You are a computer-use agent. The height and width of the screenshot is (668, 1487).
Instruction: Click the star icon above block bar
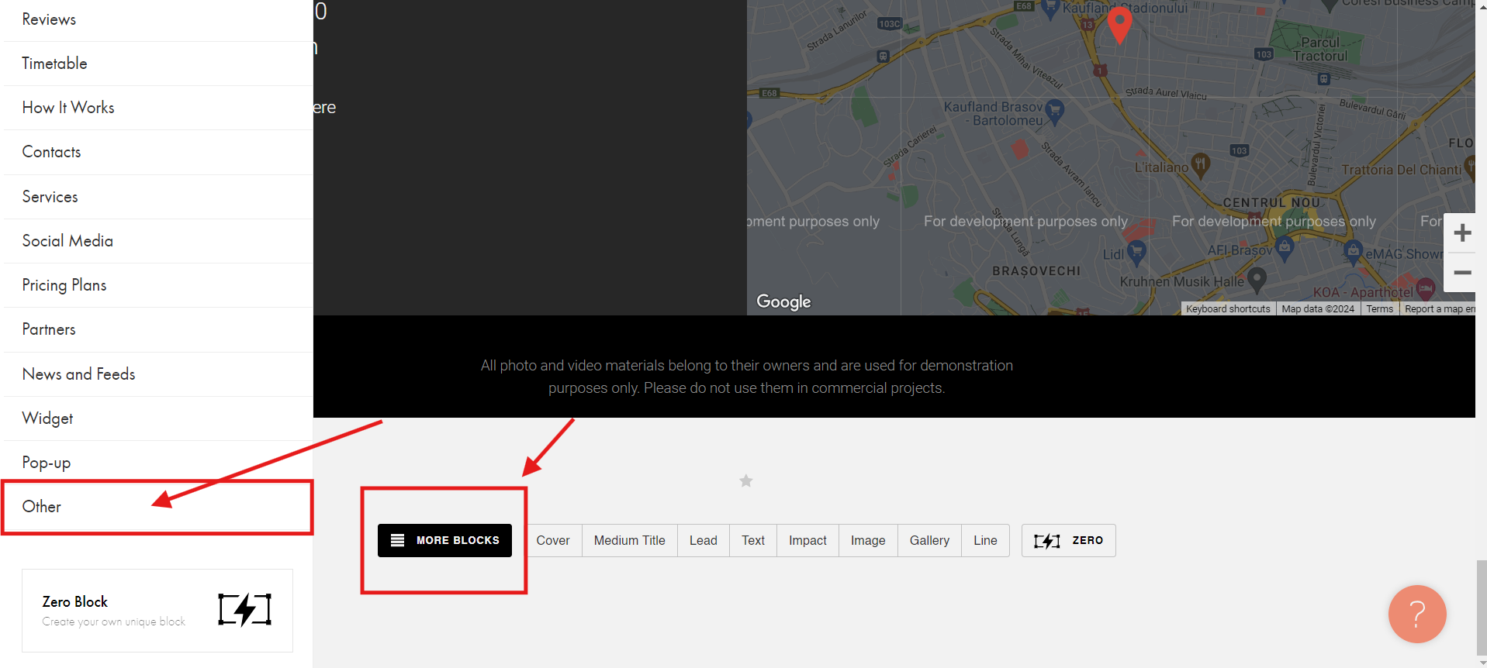[745, 481]
